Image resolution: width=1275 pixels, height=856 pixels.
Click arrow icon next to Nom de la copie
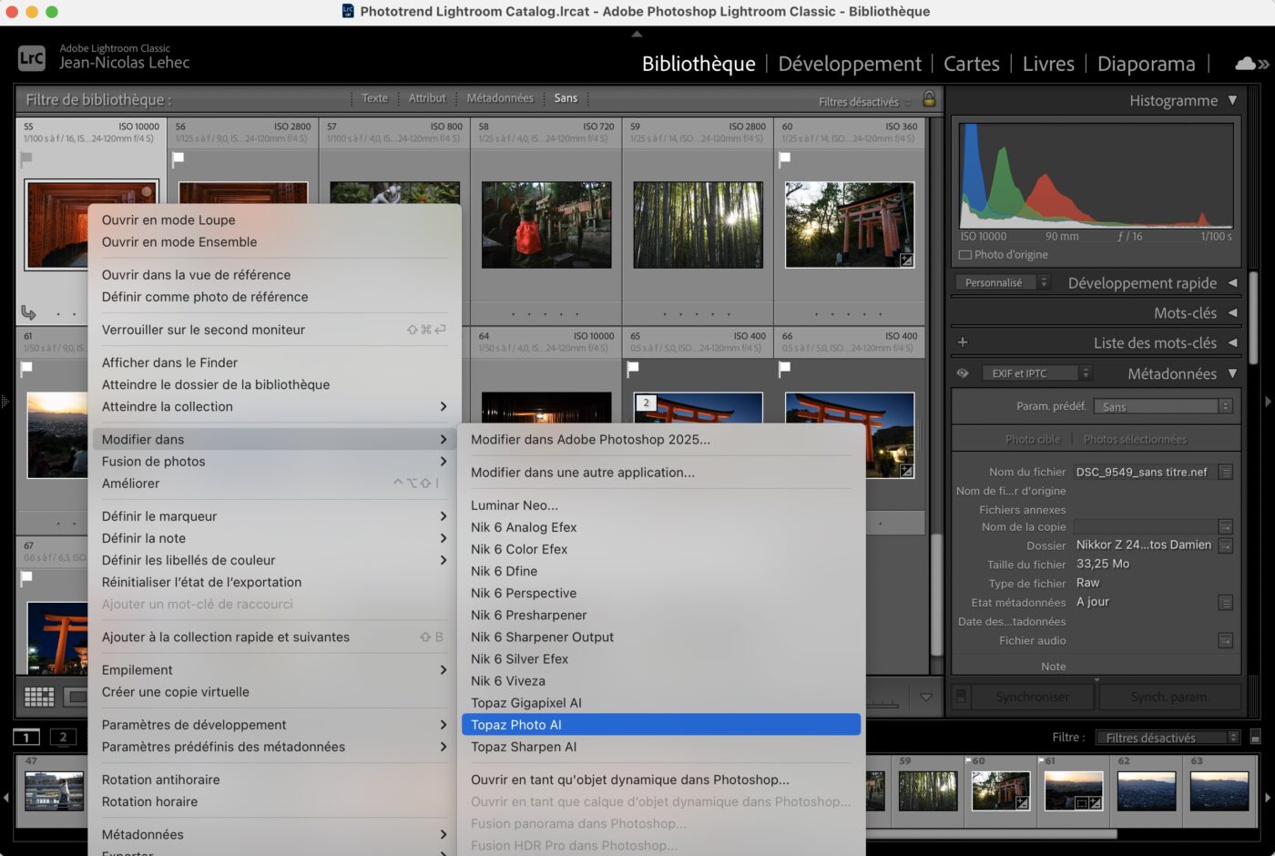point(1226,526)
